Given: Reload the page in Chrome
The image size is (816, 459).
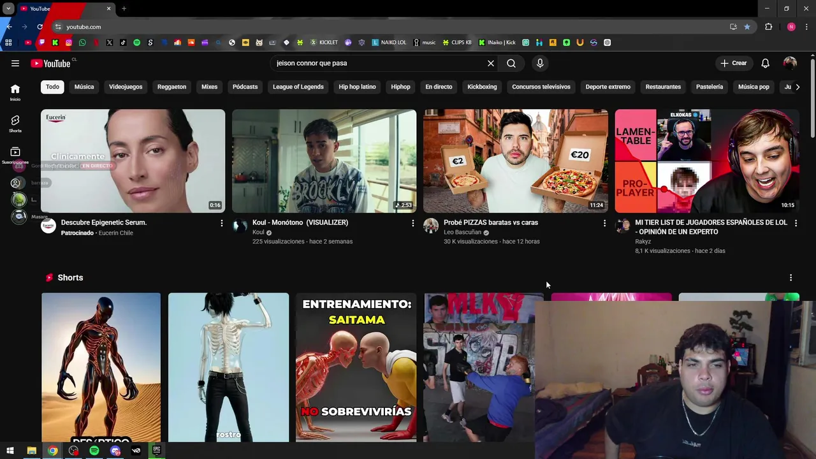Looking at the screenshot, I should tap(40, 27).
